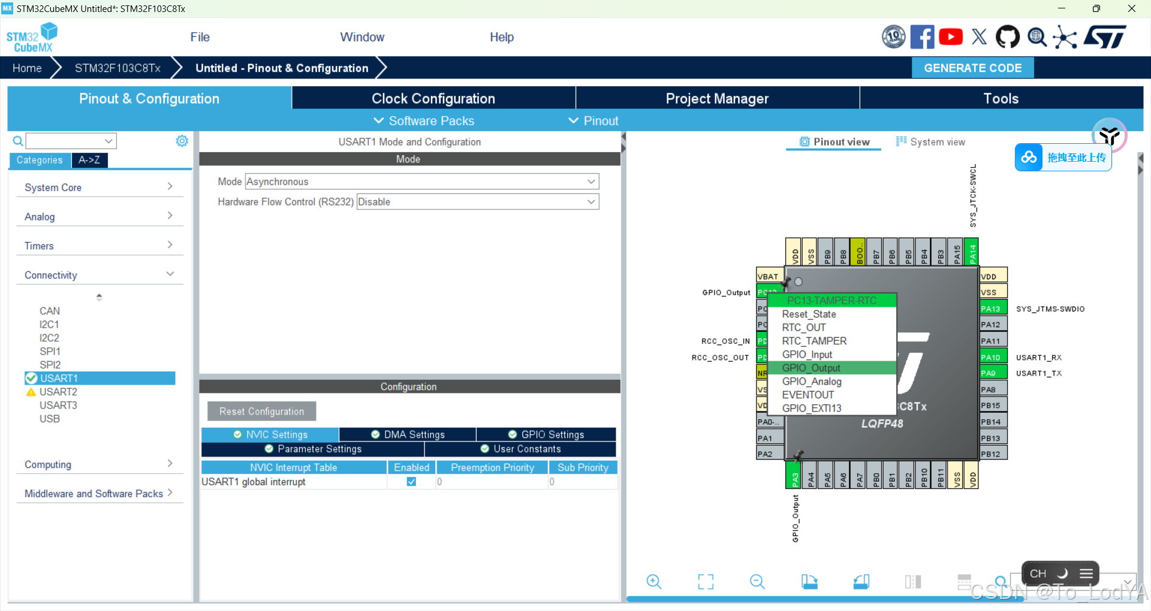Open the Window menu
This screenshot has height=611, width=1151.
coord(362,37)
